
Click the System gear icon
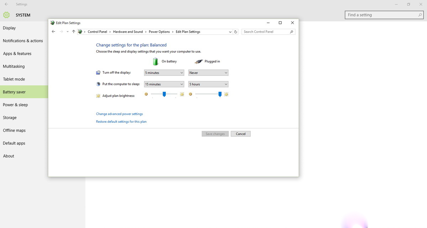(6, 15)
